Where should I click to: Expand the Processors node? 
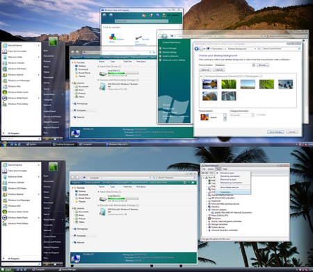point(207,219)
